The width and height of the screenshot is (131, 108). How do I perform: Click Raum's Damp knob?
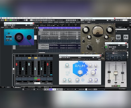[96, 80]
